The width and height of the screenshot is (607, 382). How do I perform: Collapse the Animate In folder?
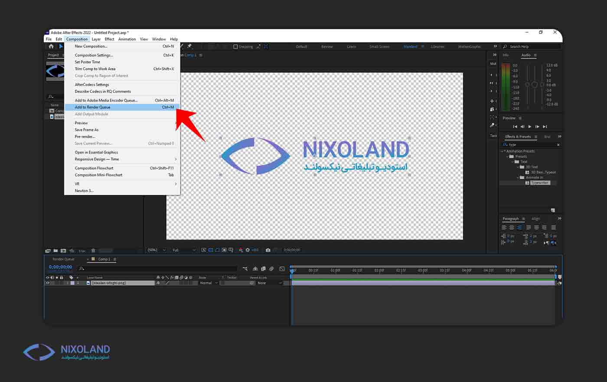click(x=518, y=178)
